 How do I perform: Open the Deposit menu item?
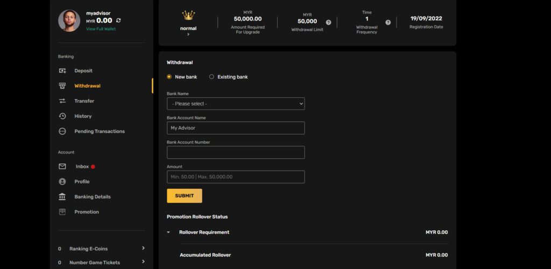pos(83,70)
